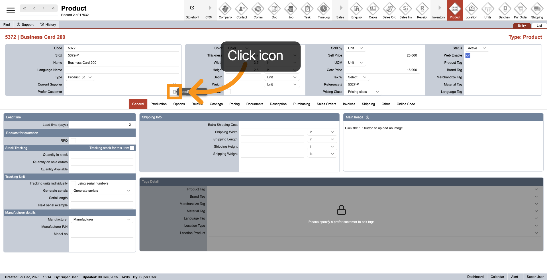The image size is (547, 280).
Task: Click the History button
Action: point(48,25)
